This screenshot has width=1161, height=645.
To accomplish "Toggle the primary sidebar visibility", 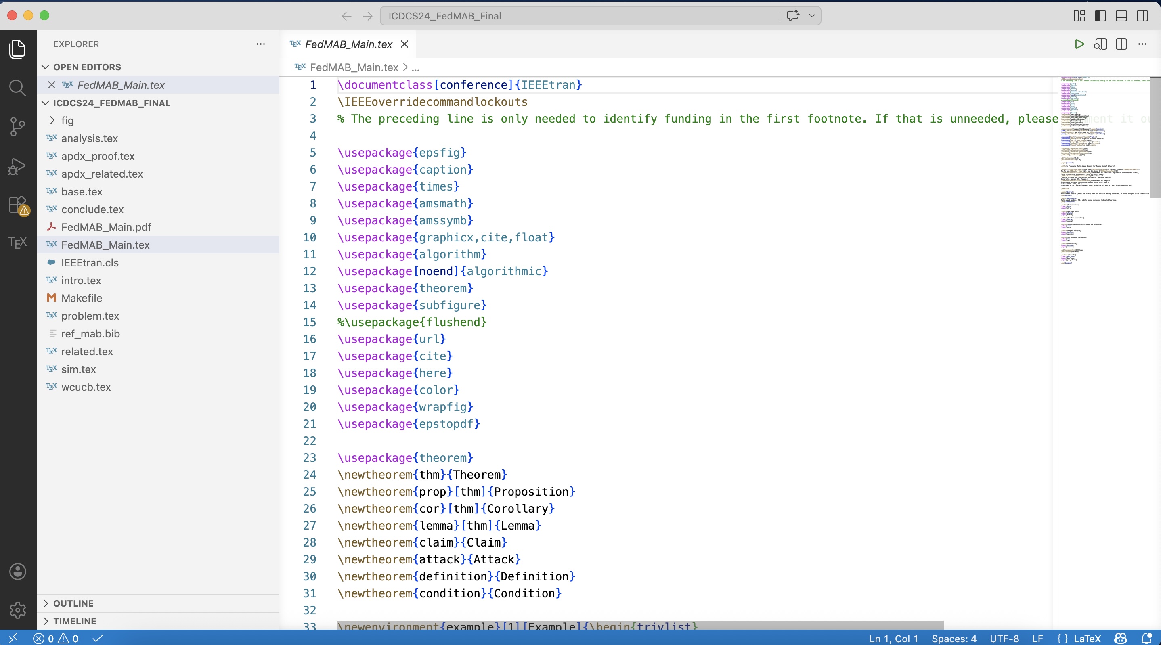I will 1100,15.
